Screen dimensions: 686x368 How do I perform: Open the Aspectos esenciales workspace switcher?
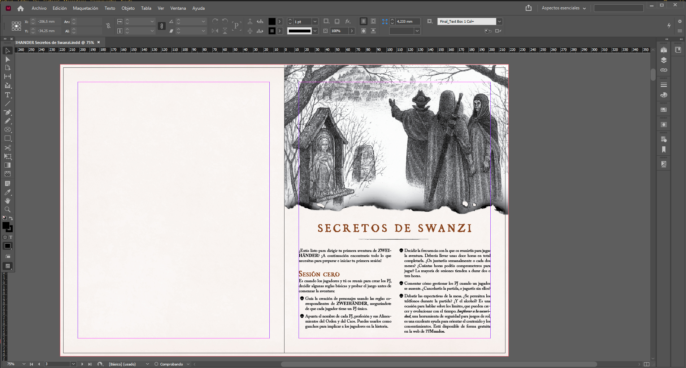point(563,8)
